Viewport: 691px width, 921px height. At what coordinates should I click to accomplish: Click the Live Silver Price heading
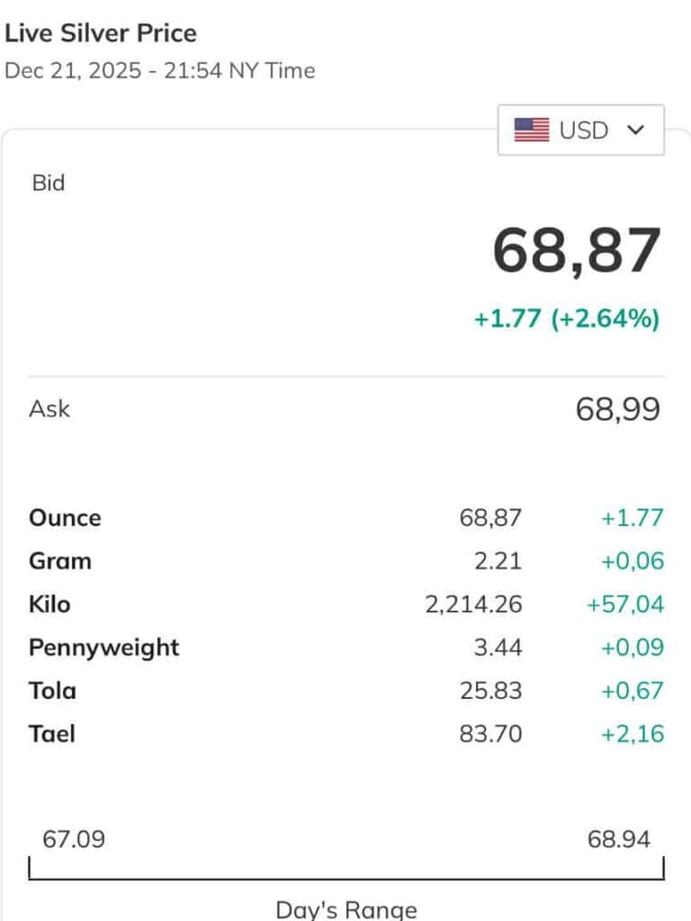pyautogui.click(x=101, y=33)
